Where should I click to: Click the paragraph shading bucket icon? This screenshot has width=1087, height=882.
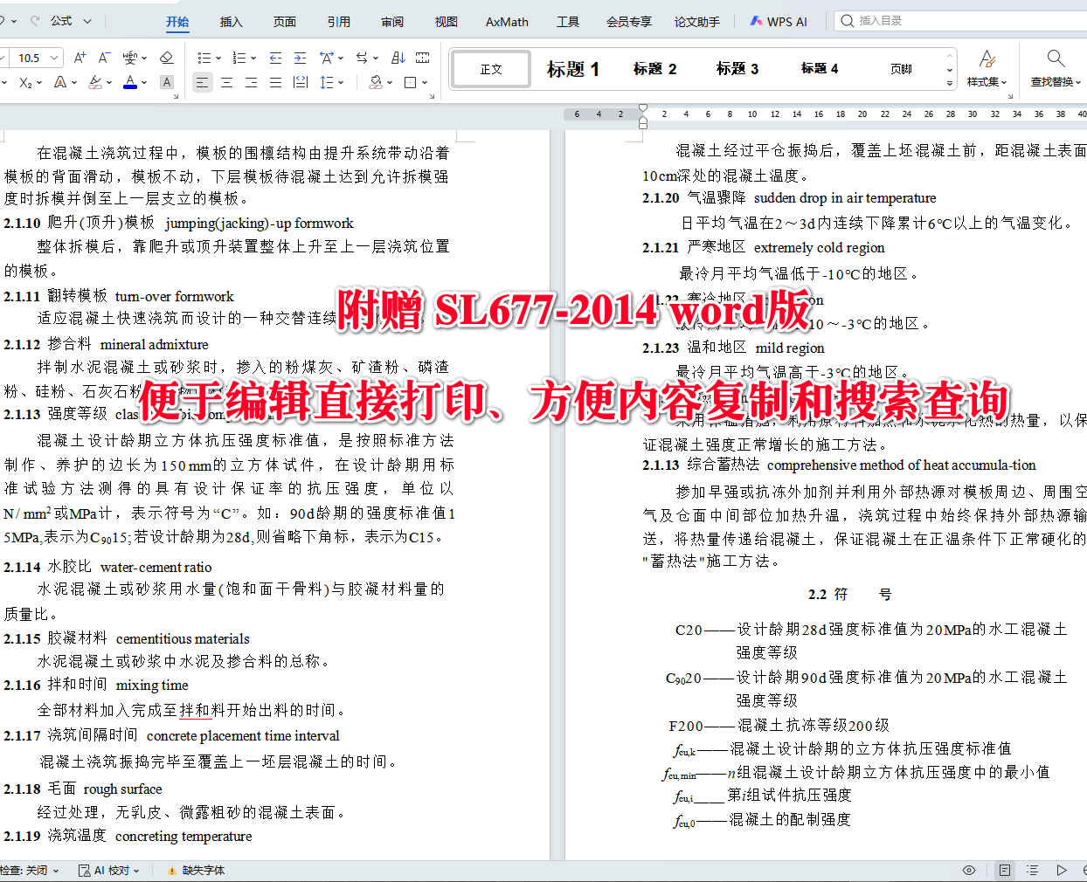376,82
